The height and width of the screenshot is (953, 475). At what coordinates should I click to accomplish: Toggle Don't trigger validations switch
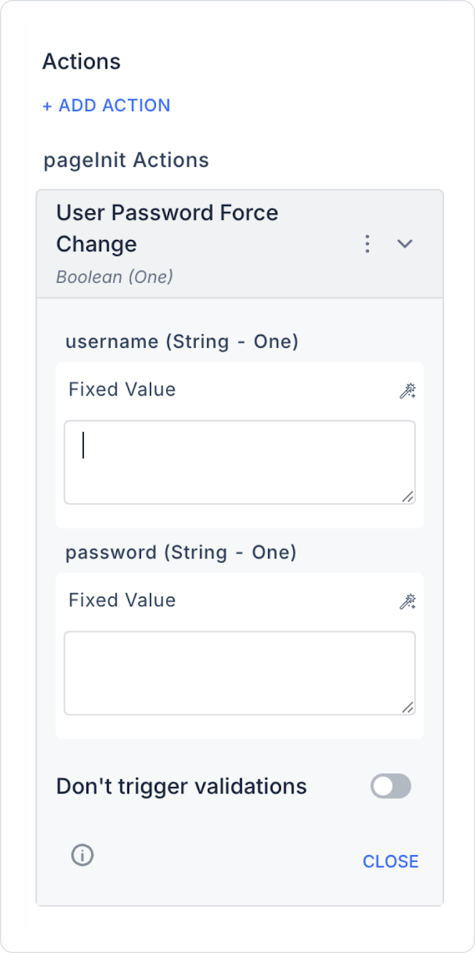391,786
